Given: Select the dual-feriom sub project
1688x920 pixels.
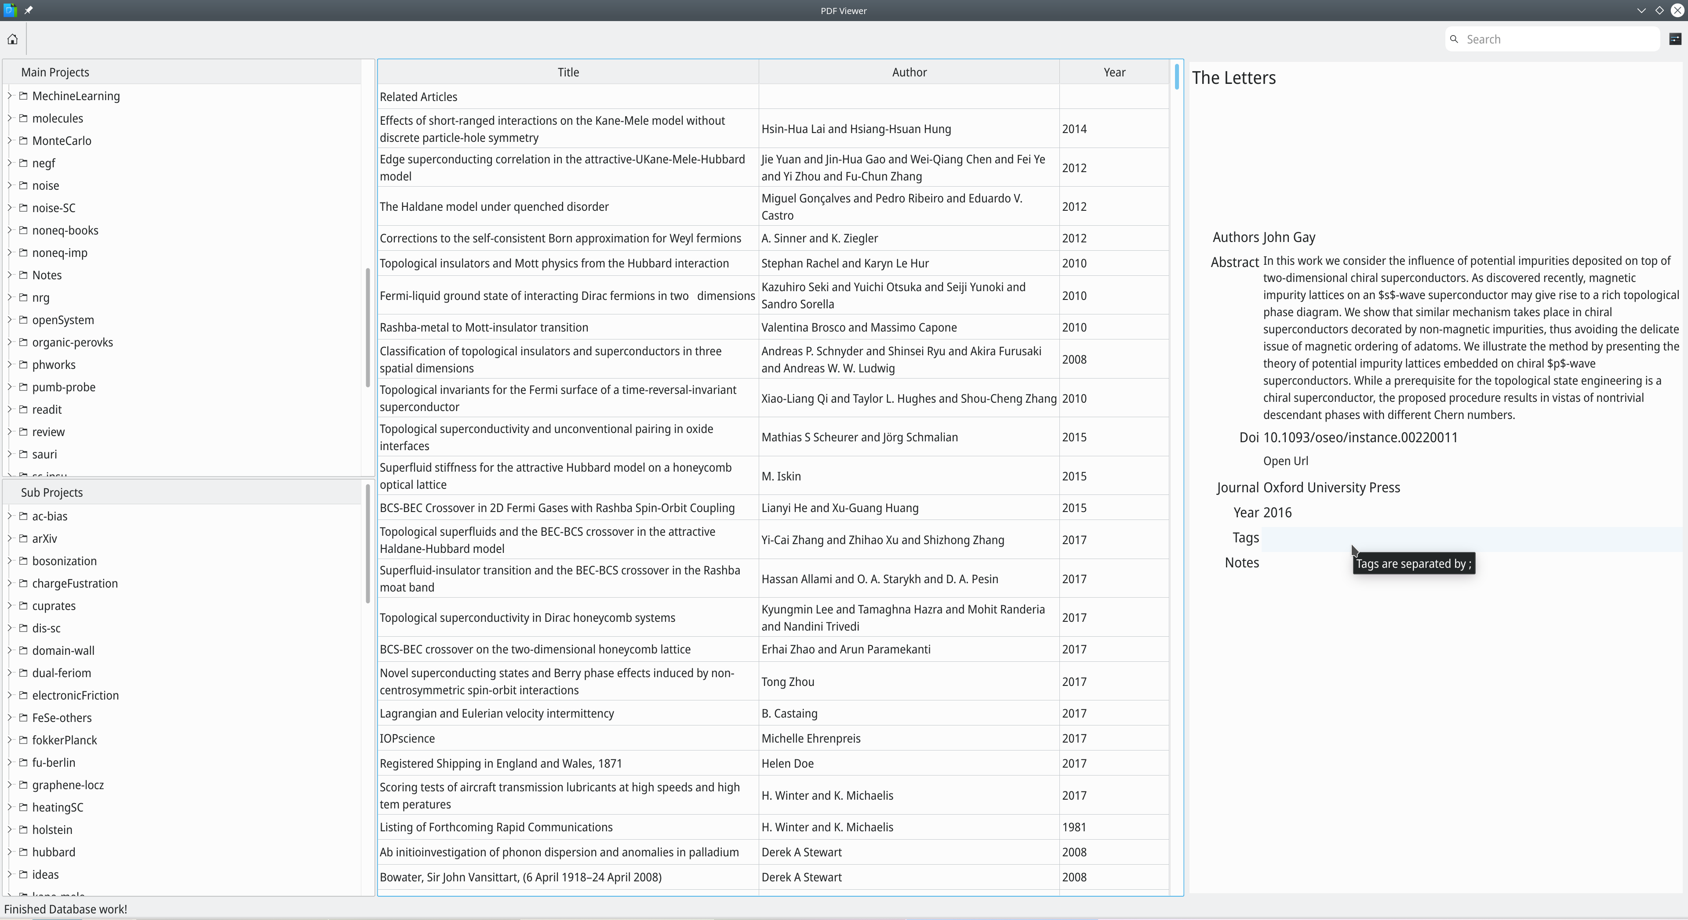Looking at the screenshot, I should pyautogui.click(x=62, y=673).
